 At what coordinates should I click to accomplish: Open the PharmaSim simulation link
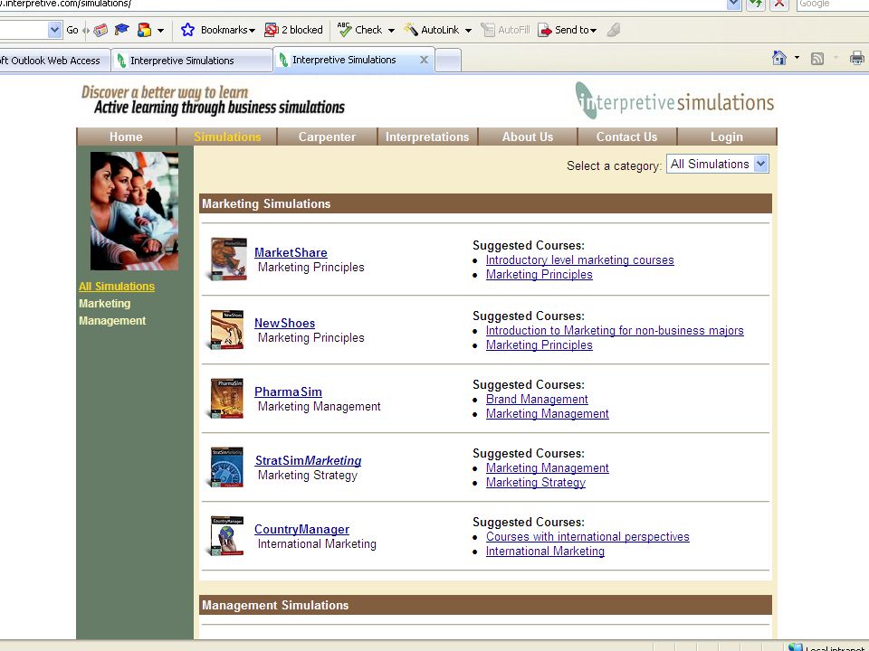click(x=288, y=392)
